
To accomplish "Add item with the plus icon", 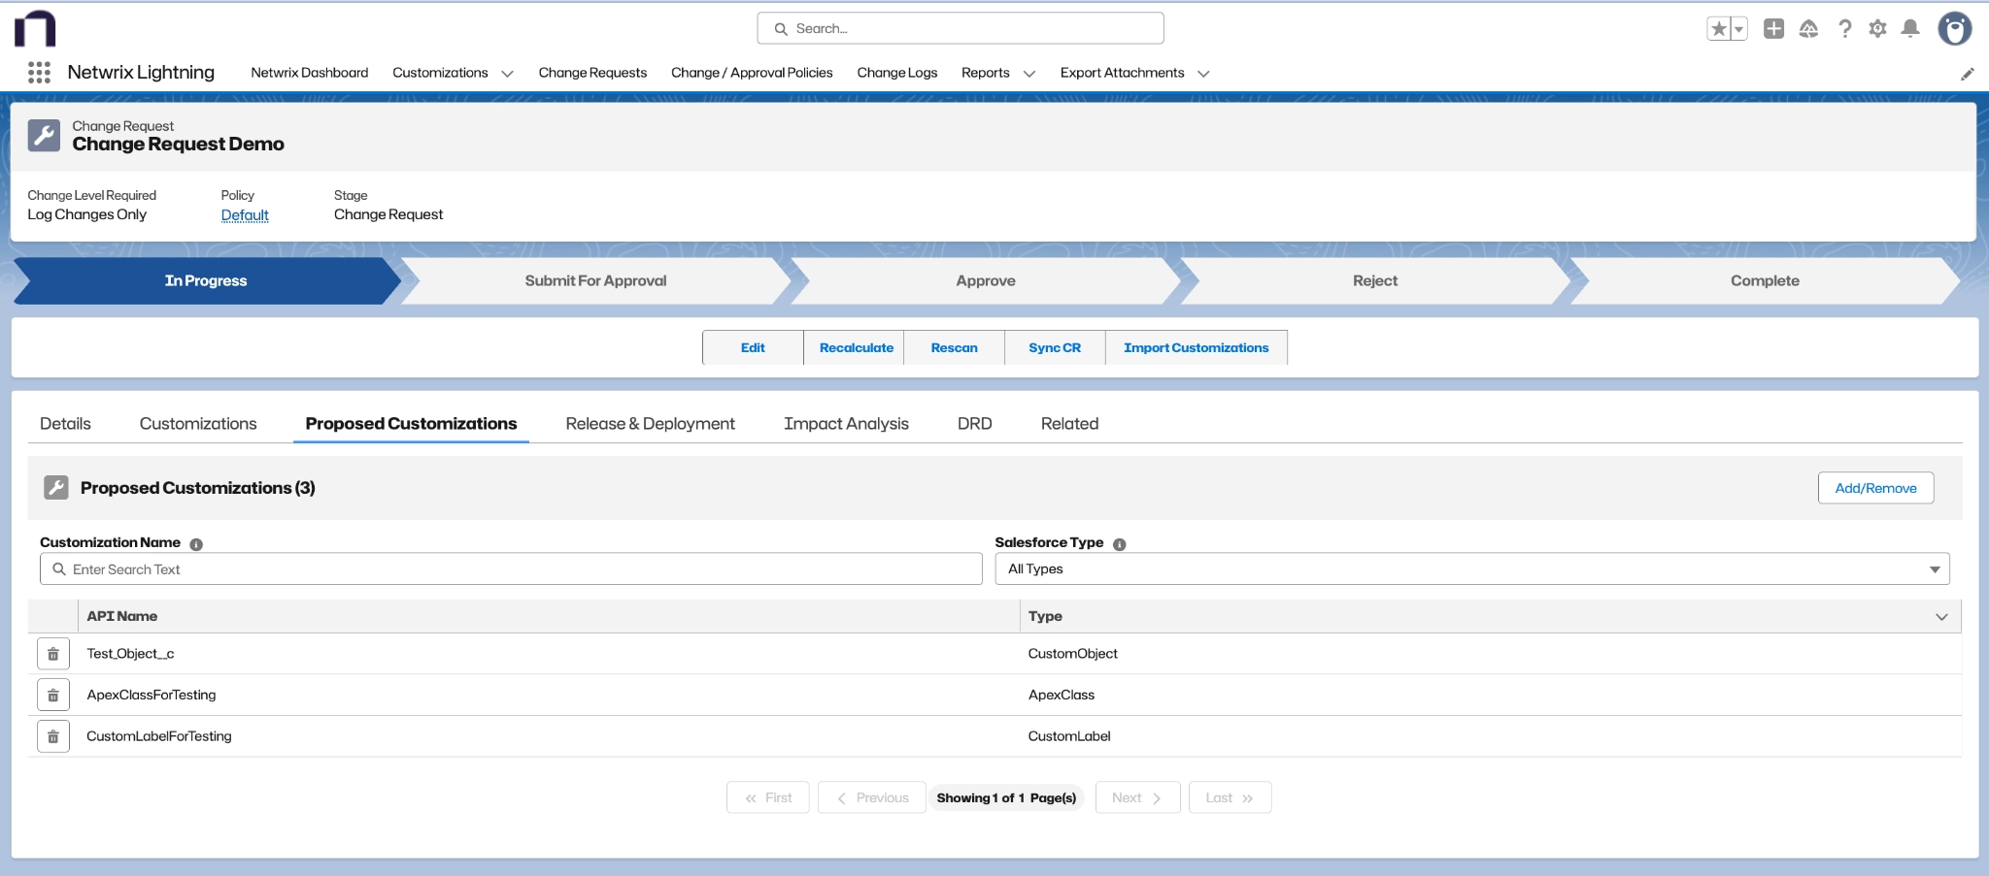I will tap(1773, 28).
